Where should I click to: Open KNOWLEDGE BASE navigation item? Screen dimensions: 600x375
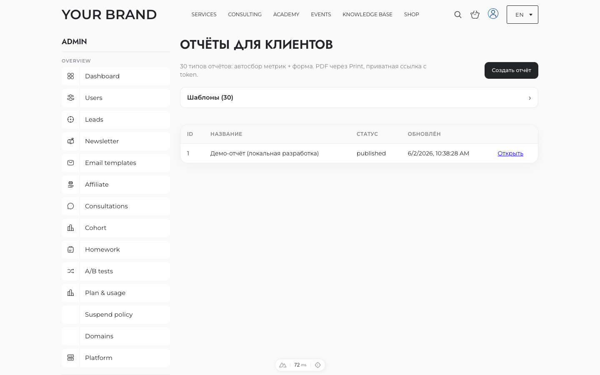coord(367,15)
